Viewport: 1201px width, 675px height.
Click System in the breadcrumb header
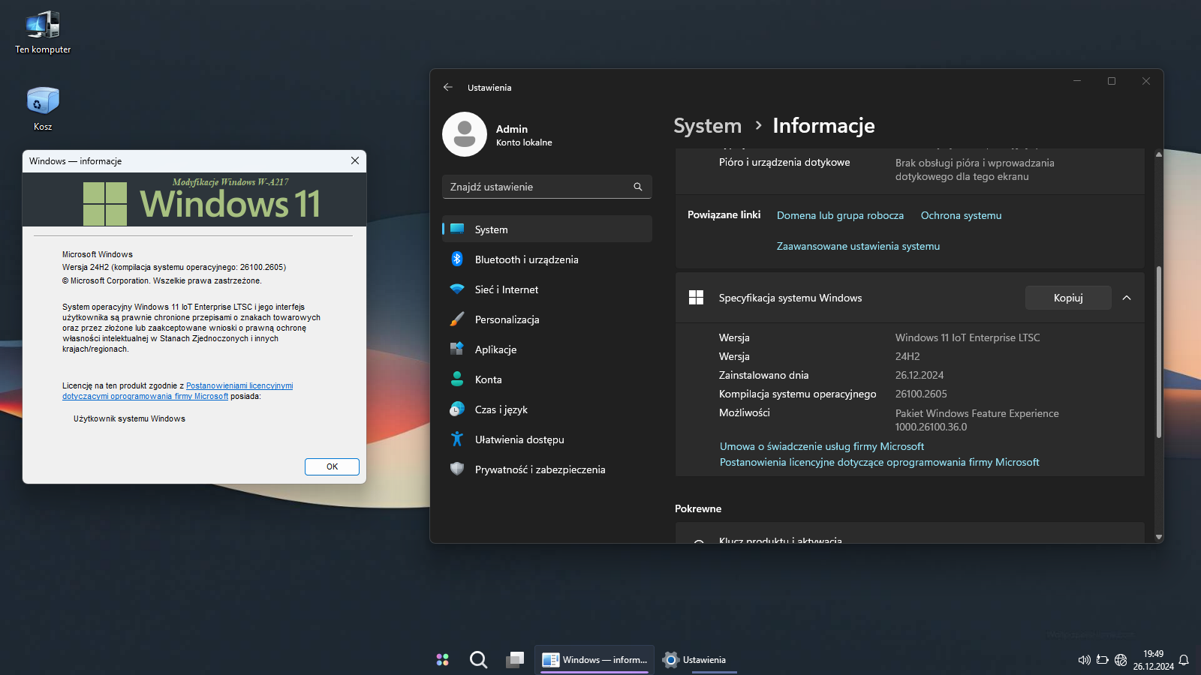point(707,126)
